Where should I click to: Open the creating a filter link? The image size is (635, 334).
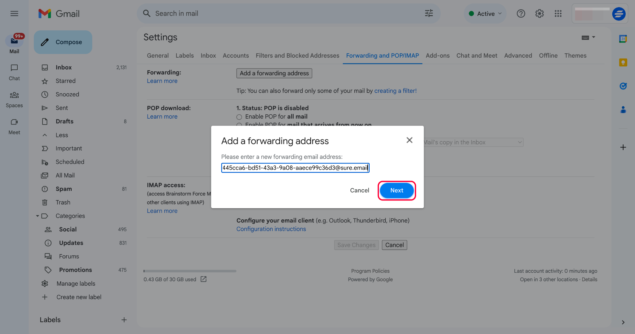(x=395, y=90)
